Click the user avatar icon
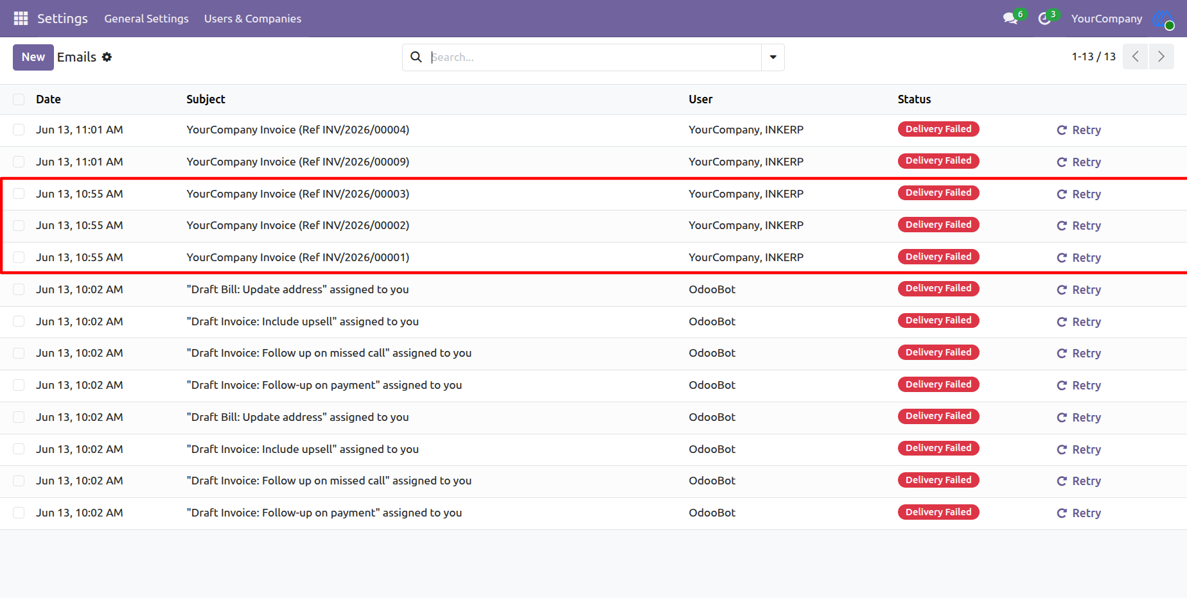 (1163, 19)
